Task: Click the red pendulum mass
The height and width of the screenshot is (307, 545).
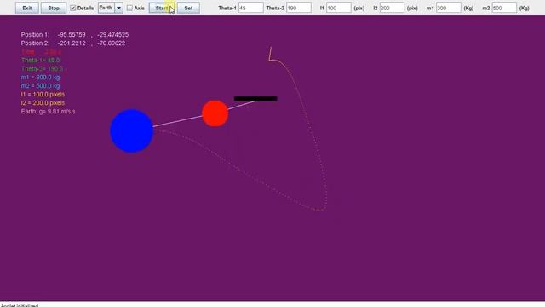Action: point(215,113)
